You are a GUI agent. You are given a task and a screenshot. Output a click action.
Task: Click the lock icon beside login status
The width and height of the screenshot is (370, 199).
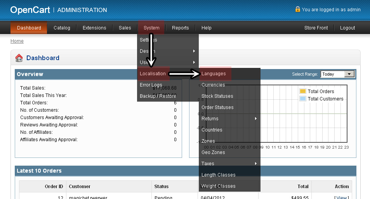coord(297,9)
